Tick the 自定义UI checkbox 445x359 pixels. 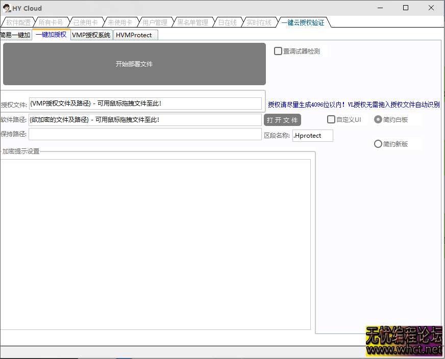click(x=331, y=119)
